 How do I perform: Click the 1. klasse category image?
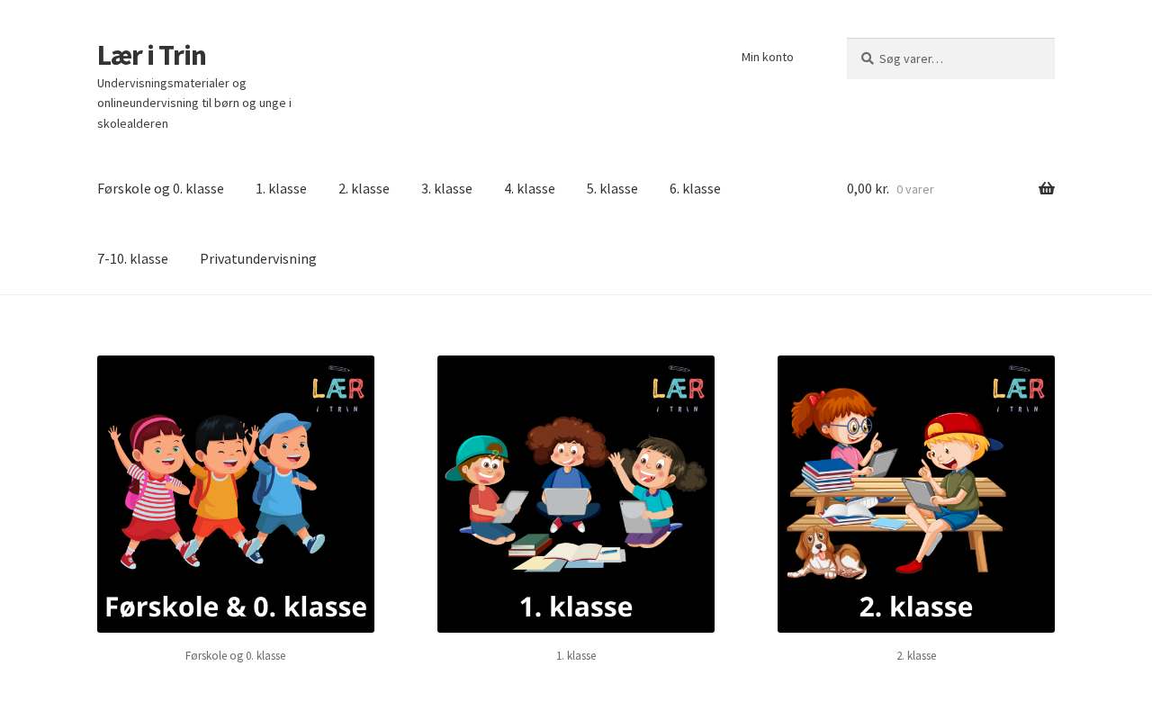576,494
